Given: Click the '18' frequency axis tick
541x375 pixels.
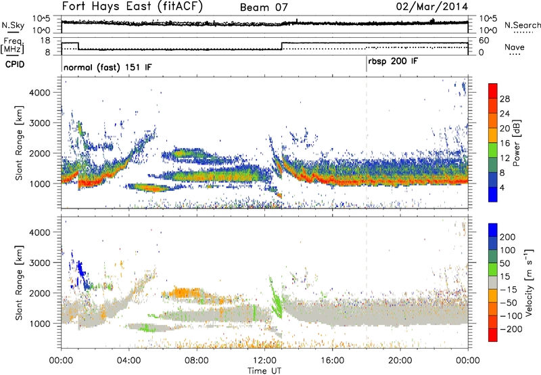Looking at the screenshot, I should tap(45, 41).
